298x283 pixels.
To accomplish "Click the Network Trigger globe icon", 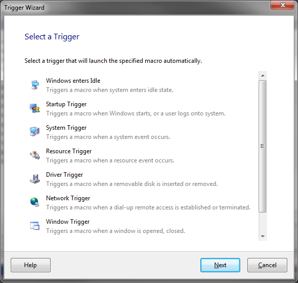I will (x=35, y=202).
